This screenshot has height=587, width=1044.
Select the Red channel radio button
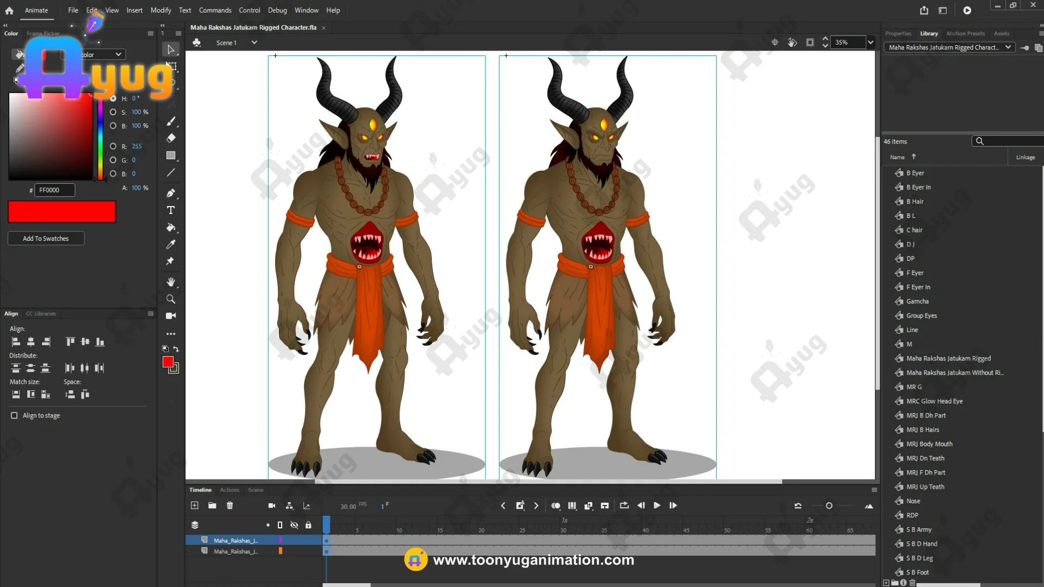113,146
